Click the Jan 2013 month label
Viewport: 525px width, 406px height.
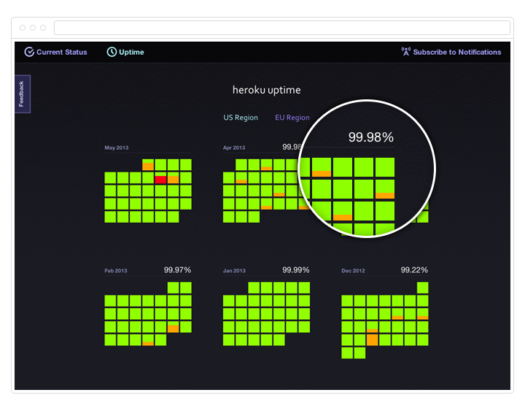[235, 271]
